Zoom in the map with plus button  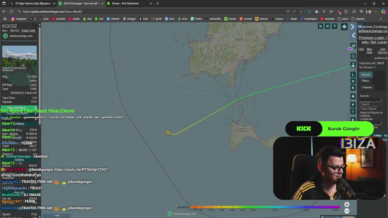click(x=347, y=204)
